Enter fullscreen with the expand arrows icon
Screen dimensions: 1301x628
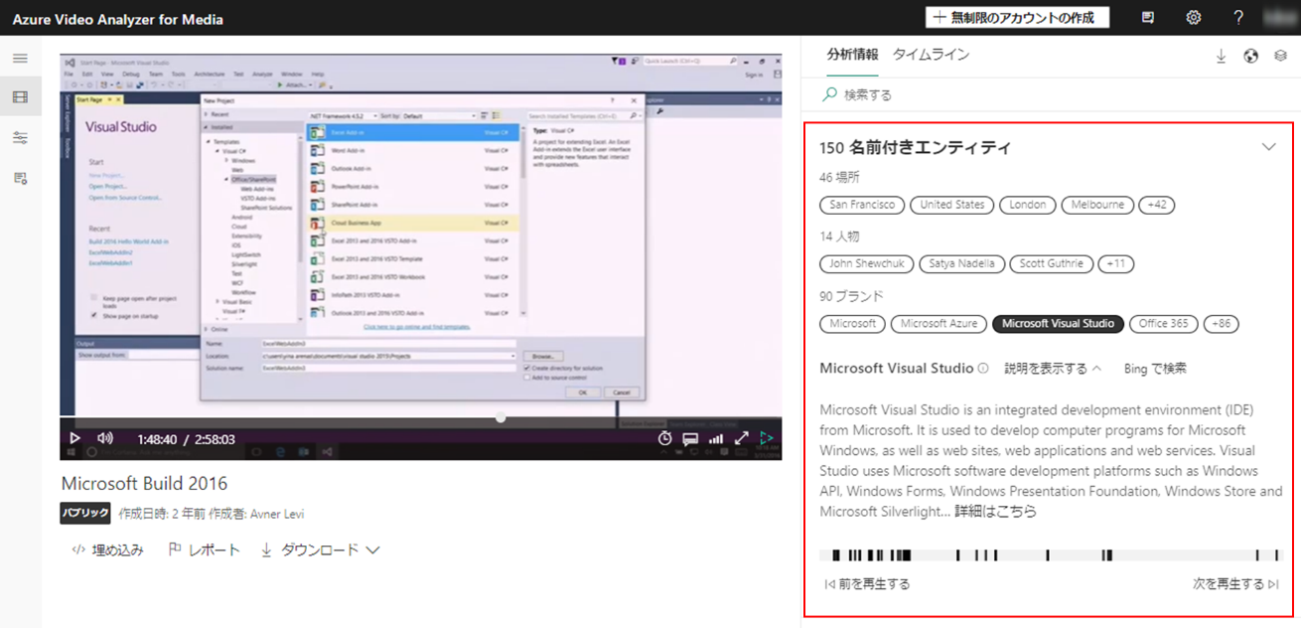[x=741, y=438]
